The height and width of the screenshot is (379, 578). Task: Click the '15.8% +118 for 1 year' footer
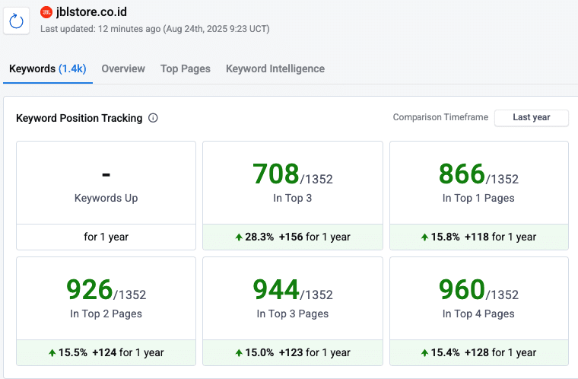coord(479,237)
